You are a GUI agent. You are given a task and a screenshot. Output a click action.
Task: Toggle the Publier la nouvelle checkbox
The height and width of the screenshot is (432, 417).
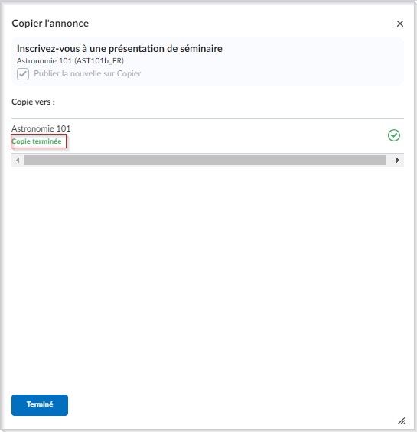(x=23, y=74)
